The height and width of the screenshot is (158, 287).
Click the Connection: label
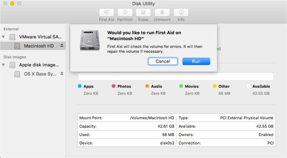190,143
